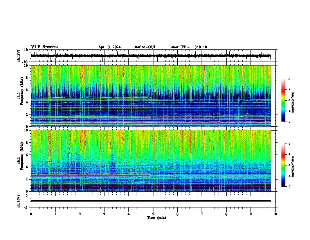Click the "4" kHz tick of ch.2 spectrogram
Viewport: 310px width, 240px height.
pyautogui.click(x=27, y=167)
